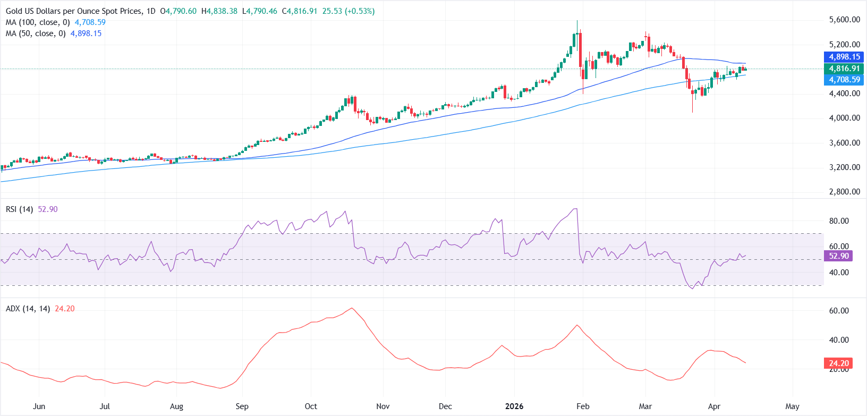Click the green 4,816.91 current price tag

(844, 69)
